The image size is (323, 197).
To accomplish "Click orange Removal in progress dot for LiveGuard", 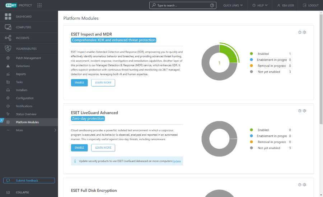I will (x=251, y=142).
